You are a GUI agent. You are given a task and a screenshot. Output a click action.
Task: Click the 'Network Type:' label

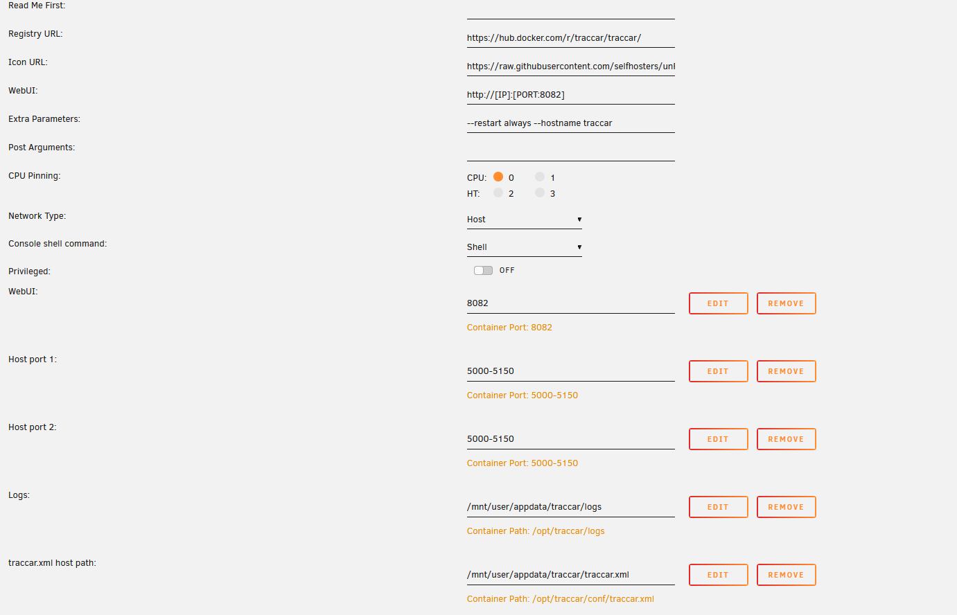tap(37, 216)
